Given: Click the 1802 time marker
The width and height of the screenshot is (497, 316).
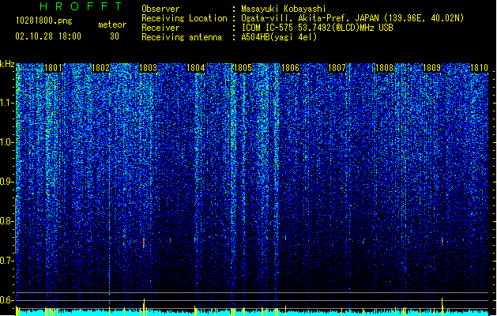Looking at the screenshot, I should pos(100,68).
